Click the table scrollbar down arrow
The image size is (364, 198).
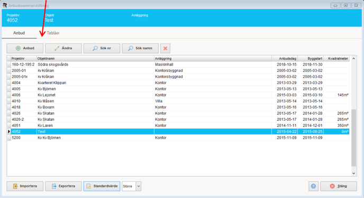coord(353,173)
